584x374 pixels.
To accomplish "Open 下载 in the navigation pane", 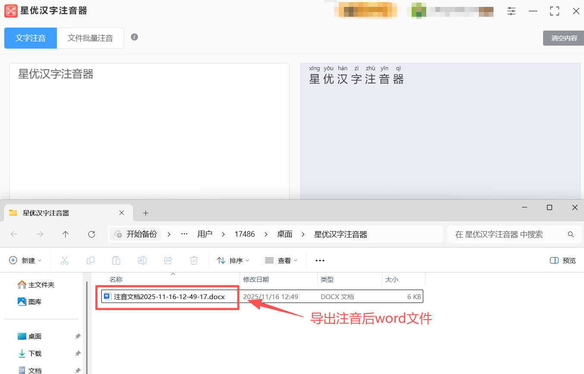I will [30, 353].
